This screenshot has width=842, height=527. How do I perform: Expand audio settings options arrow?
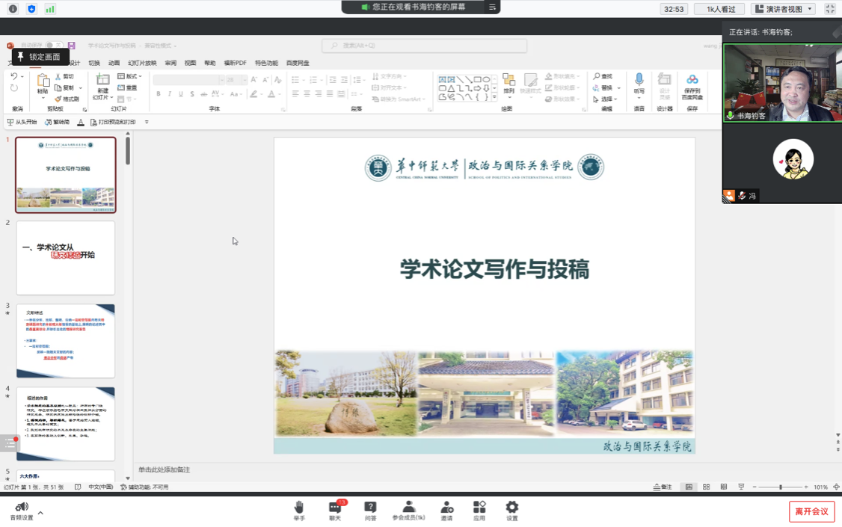click(x=40, y=513)
